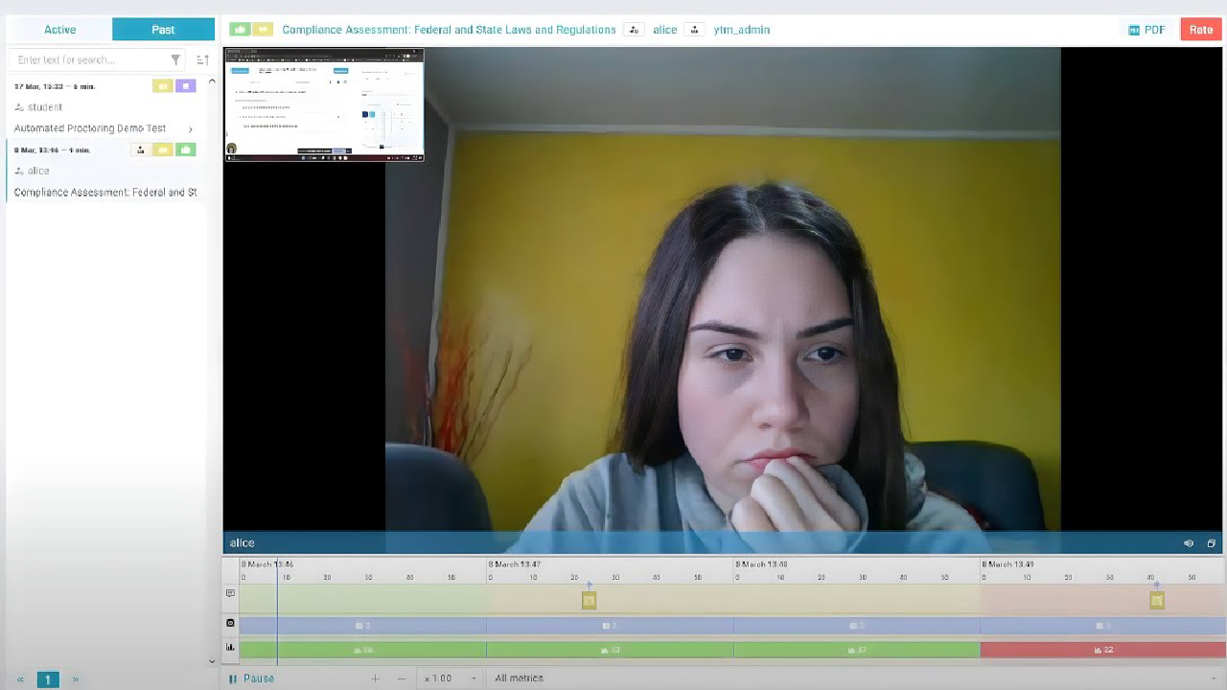Click the yellow badge icon in header
The width and height of the screenshot is (1227, 690).
262,30
